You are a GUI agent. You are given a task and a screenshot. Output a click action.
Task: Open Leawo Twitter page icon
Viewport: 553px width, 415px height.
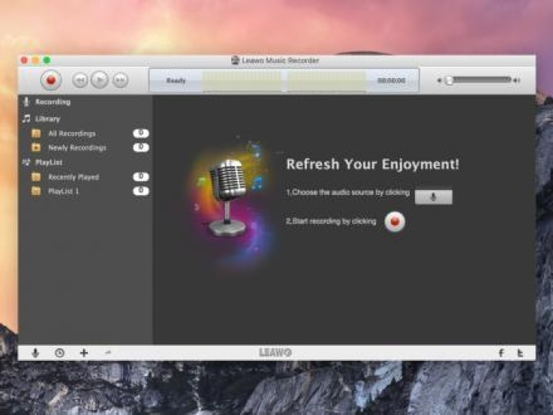[520, 353]
